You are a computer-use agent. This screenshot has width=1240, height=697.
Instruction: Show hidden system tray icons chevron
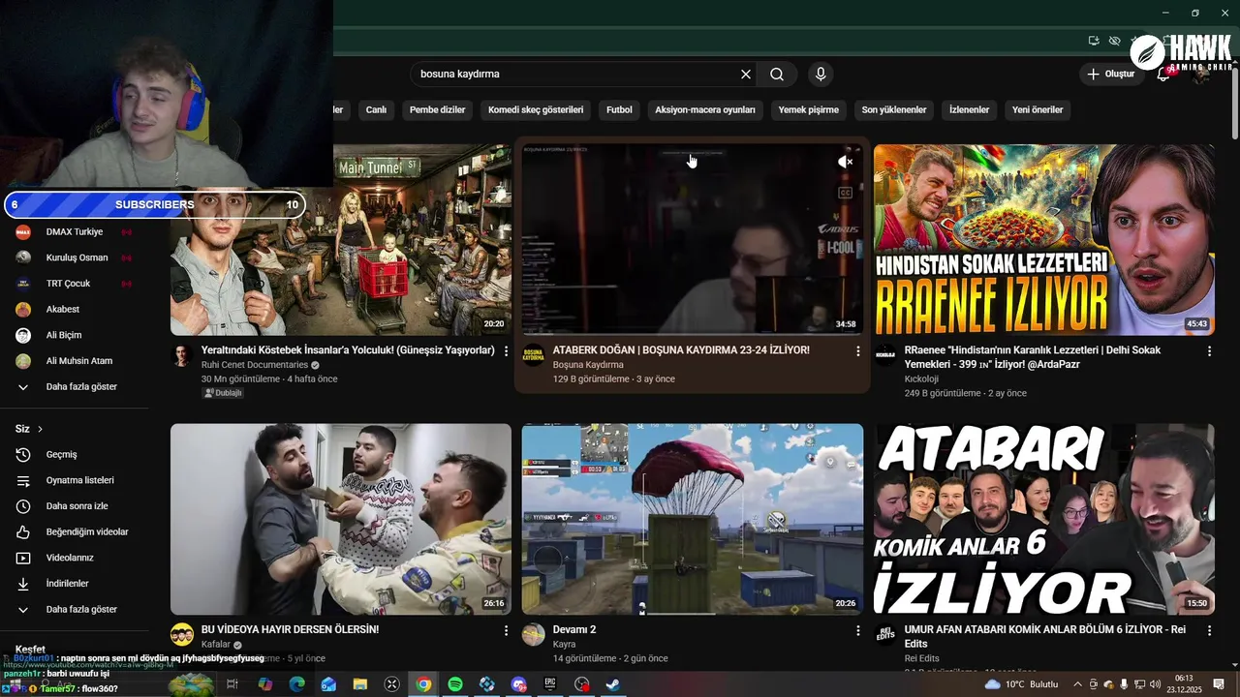(1077, 684)
